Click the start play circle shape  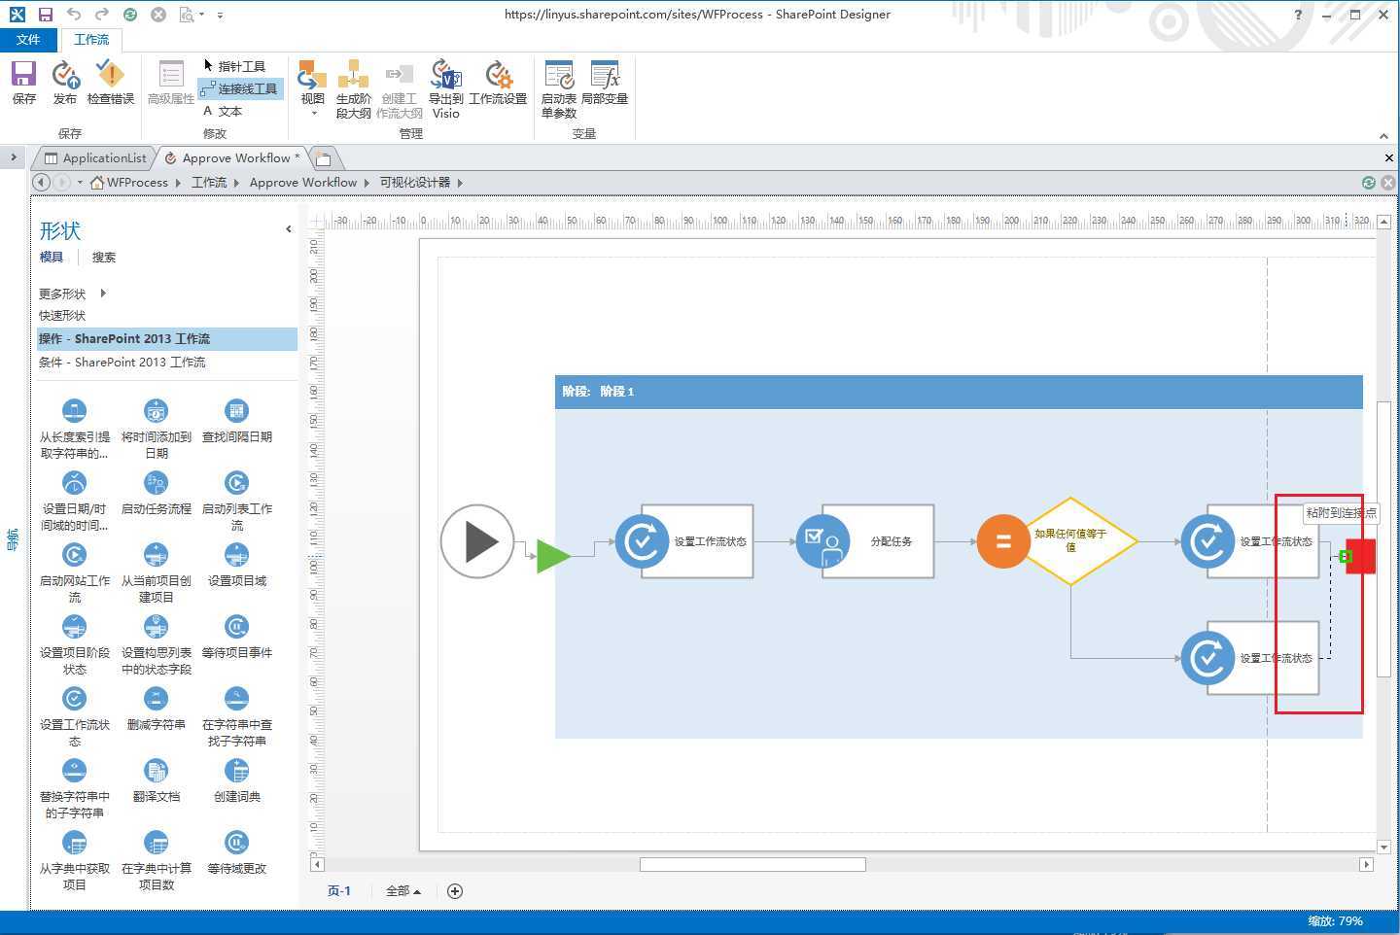coord(477,541)
